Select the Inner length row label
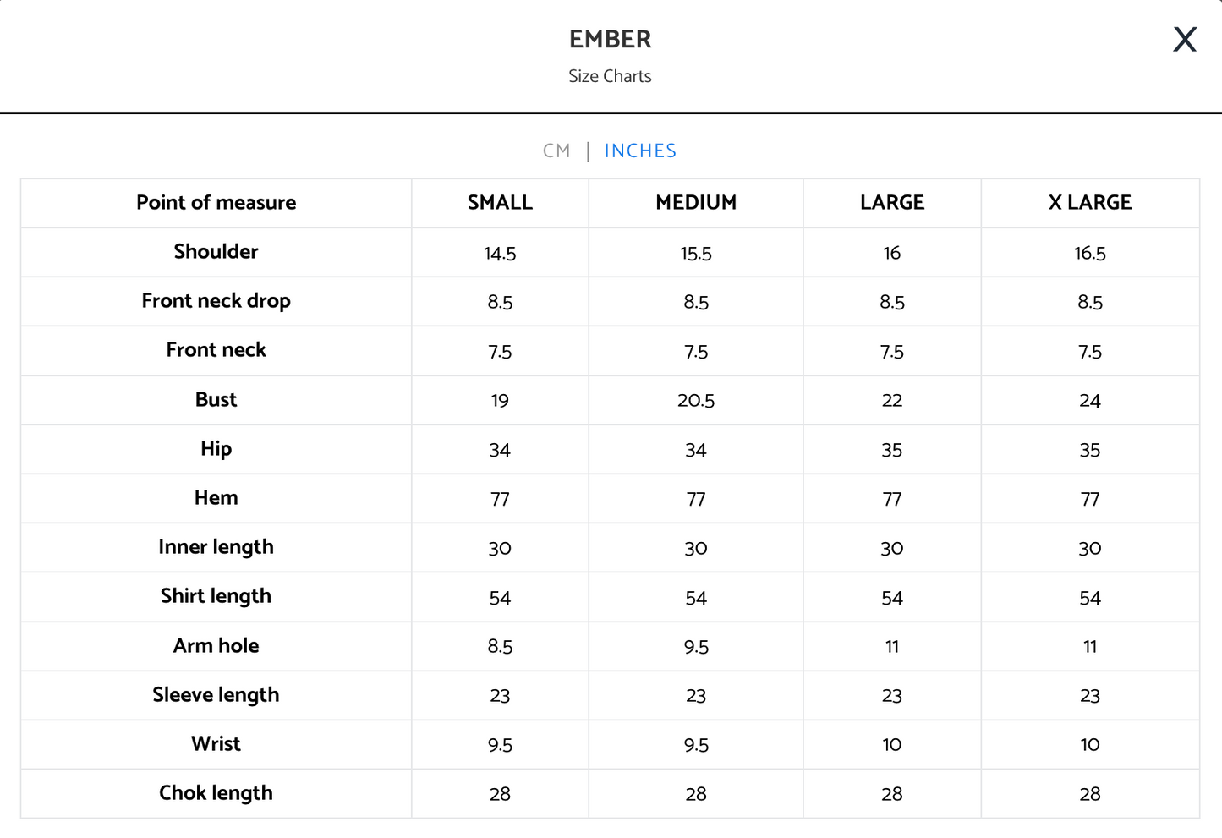This screenshot has height=838, width=1222. (216, 547)
